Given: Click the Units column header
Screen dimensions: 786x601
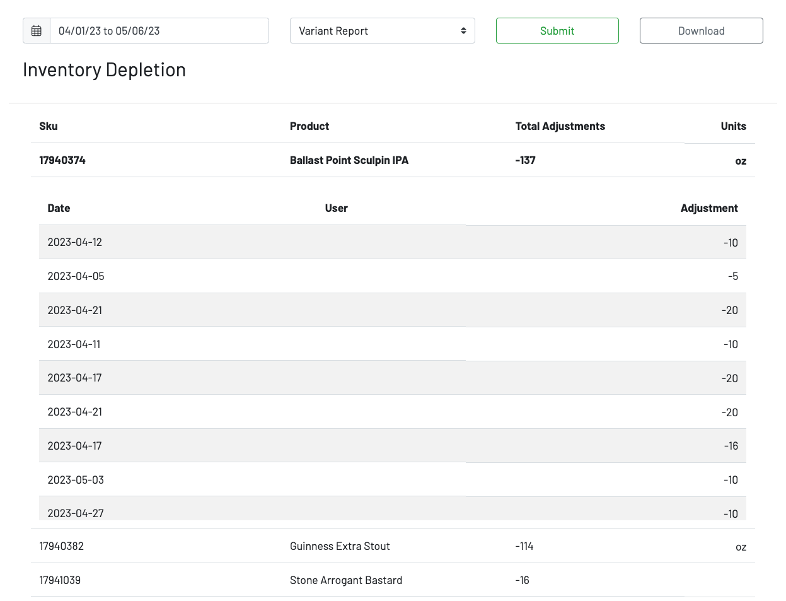Looking at the screenshot, I should click(733, 126).
